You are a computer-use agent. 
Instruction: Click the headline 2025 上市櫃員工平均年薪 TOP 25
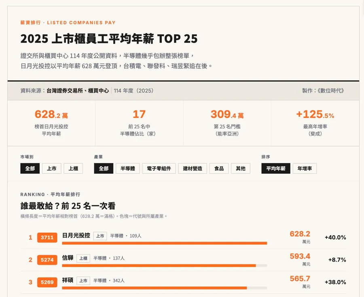coord(109,39)
